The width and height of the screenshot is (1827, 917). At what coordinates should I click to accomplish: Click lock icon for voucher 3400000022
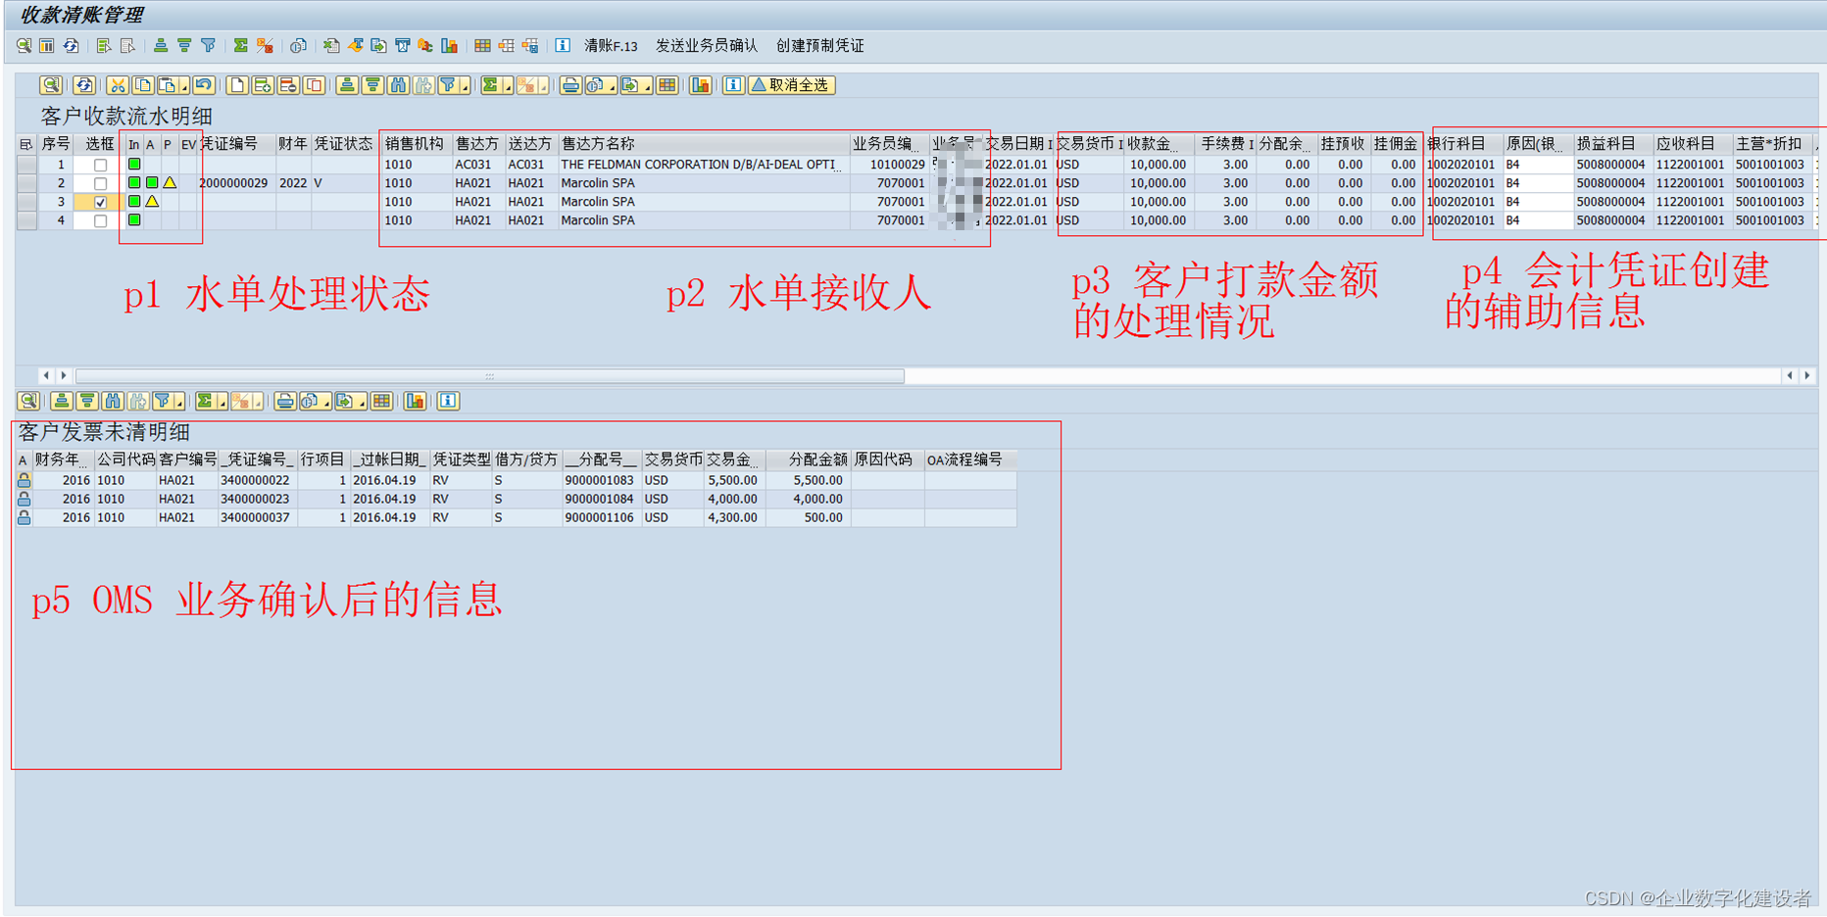(24, 480)
